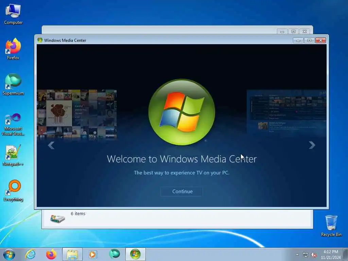The height and width of the screenshot is (261, 348).
Task: Go to next slide with right arrow
Action: pos(312,145)
